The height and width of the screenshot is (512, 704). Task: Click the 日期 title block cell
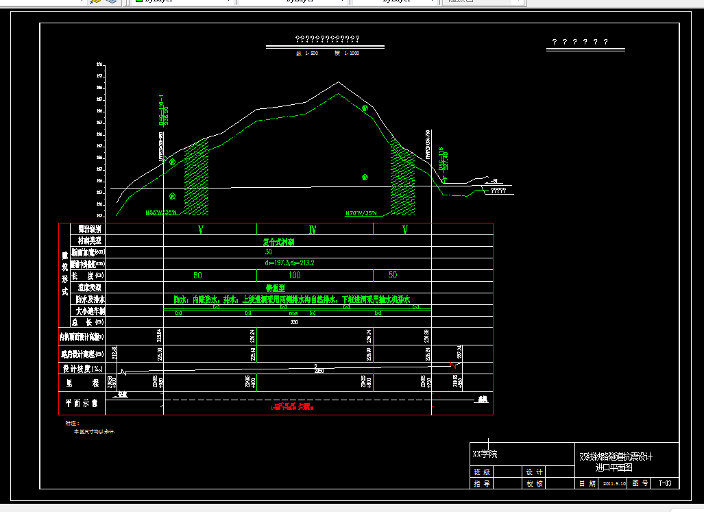coord(587,484)
